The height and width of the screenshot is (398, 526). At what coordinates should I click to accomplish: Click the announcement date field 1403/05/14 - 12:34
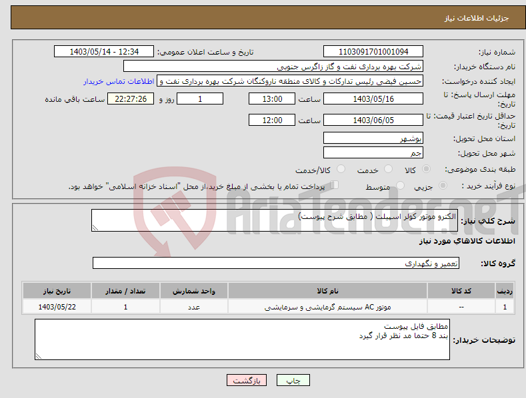tap(103, 52)
